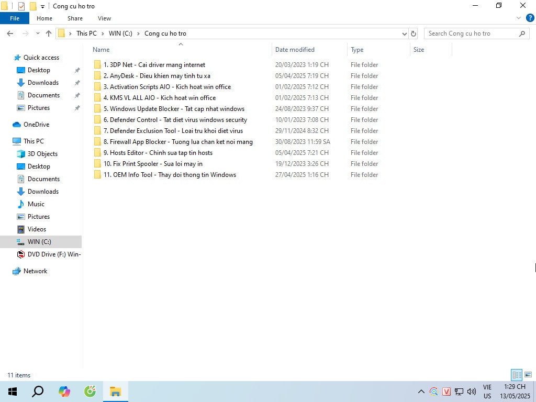536x402 pixels.
Task: Open the pinned Desktop under Quick access
Action: pyautogui.click(x=39, y=70)
